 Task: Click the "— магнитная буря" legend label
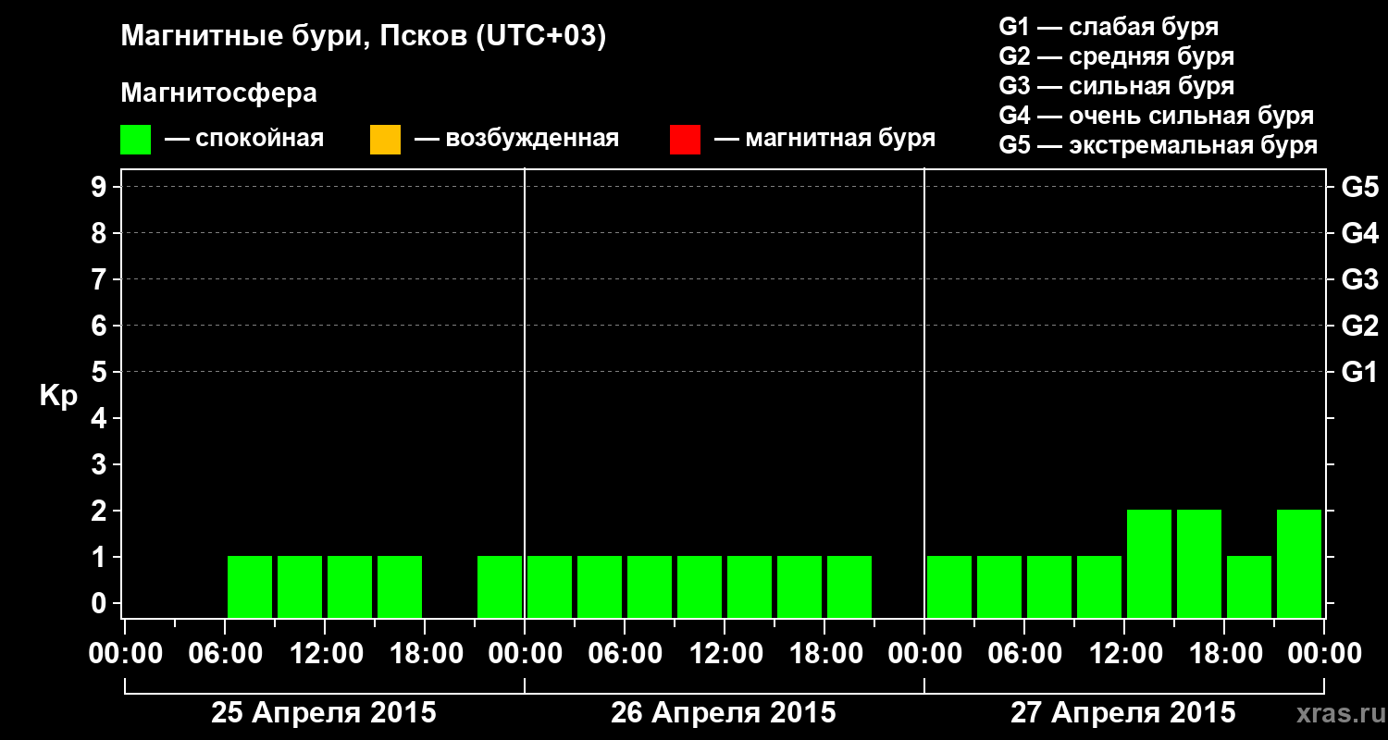tap(825, 140)
